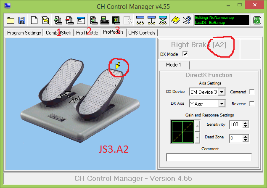
Task: Expand the DX Device dropdown
Action: [222, 92]
